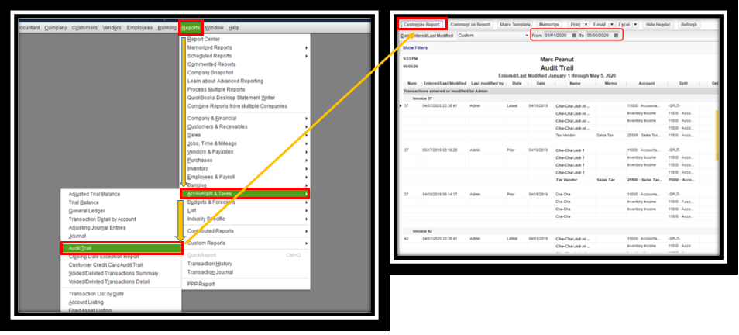The width and height of the screenshot is (739, 335).
Task: Select Audit Trail report
Action: pos(122,248)
